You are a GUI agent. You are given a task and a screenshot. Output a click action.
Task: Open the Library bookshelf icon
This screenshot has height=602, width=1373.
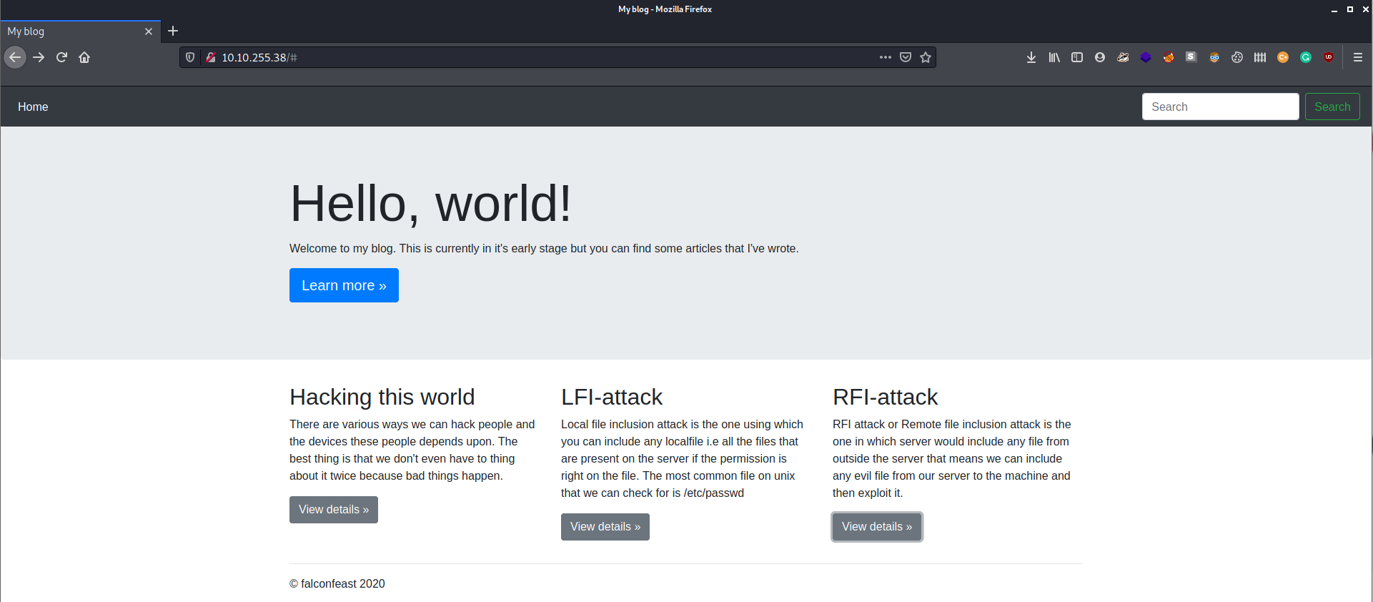pos(1054,57)
